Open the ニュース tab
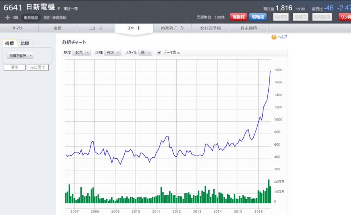 click(x=96, y=28)
